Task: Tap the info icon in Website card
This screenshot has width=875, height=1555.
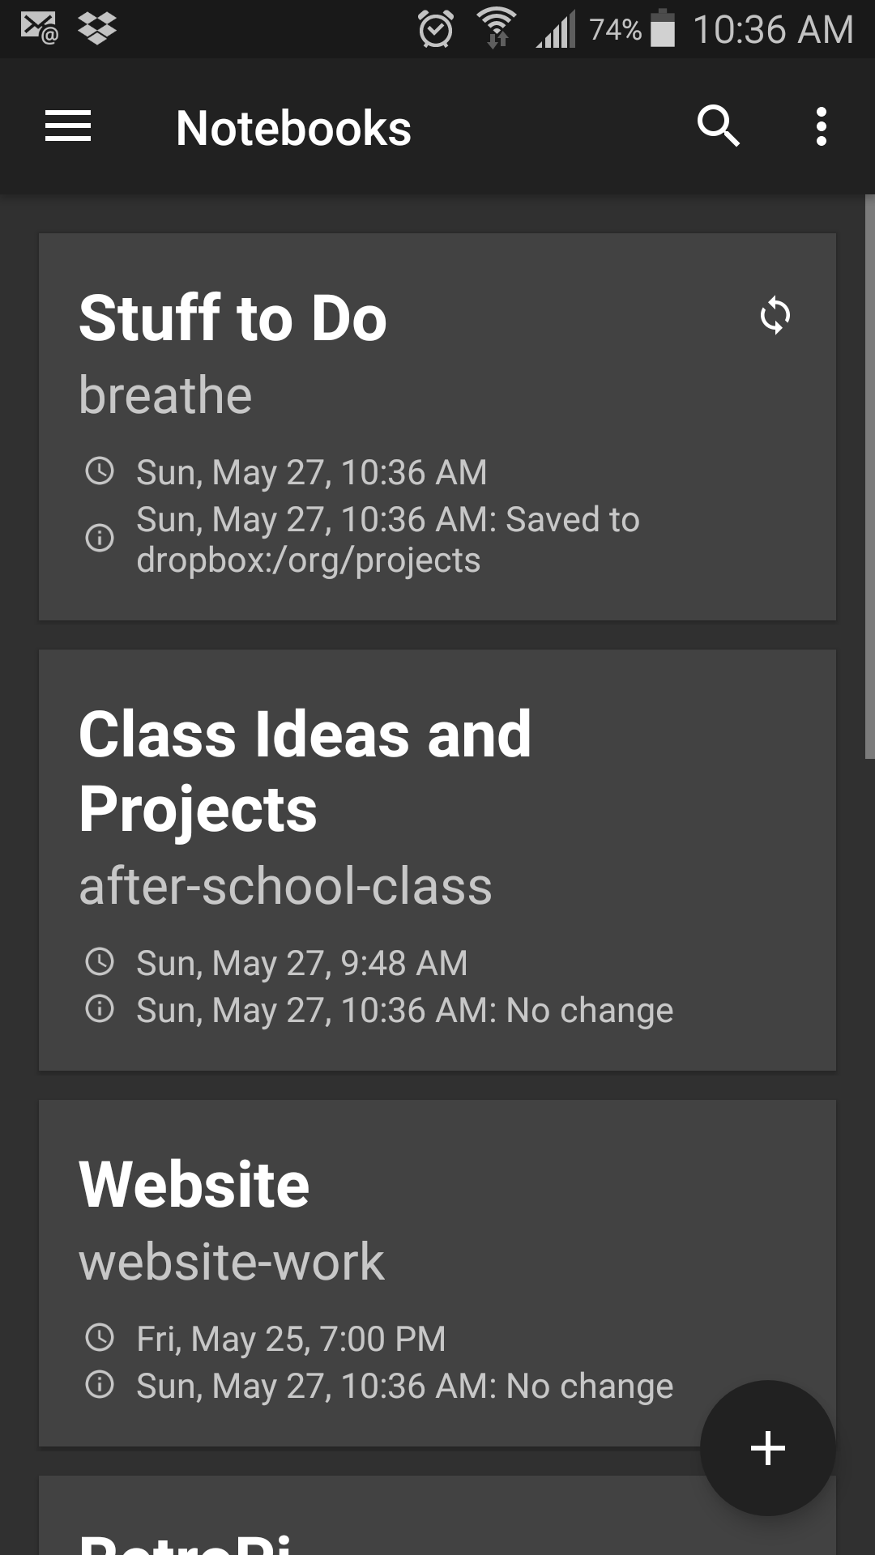Action: point(100,1384)
